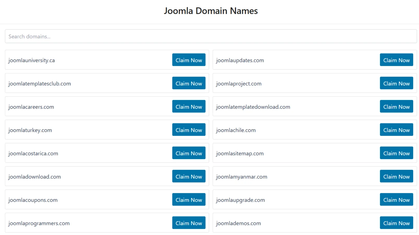The image size is (419, 235).
Task: Select the joomlademos.com domain text
Action: [x=239, y=223]
